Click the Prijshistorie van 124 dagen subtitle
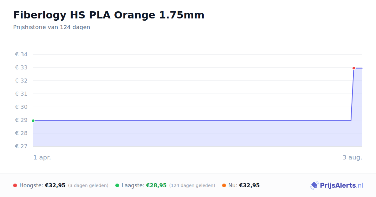Image resolution: width=376 pixels, height=197 pixels. [x=52, y=27]
